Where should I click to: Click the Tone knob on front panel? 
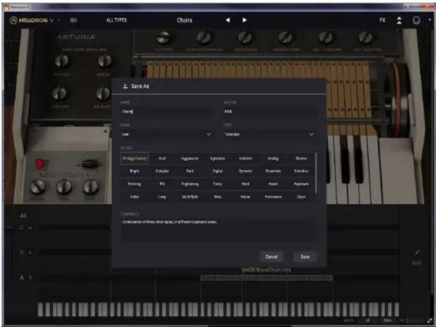coord(64,186)
